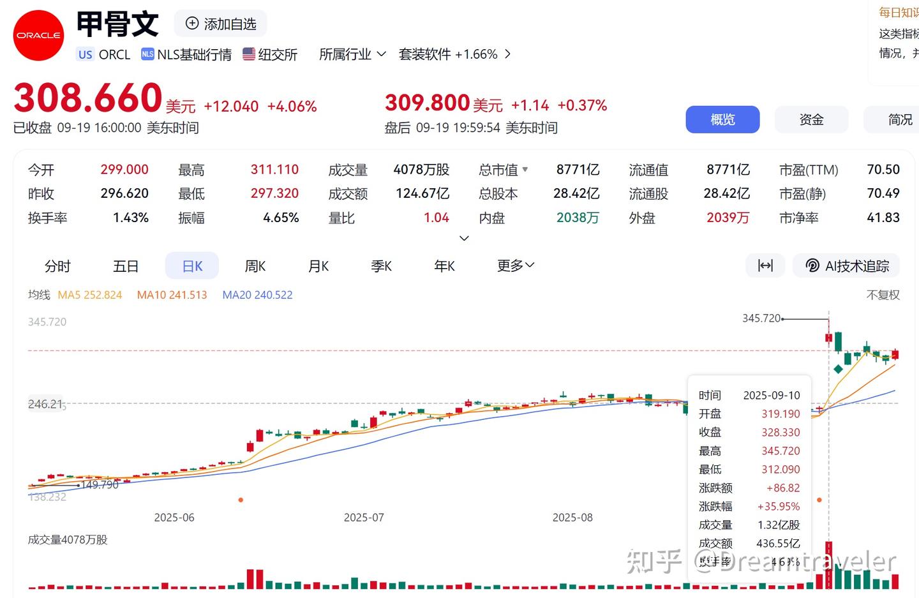Toggle the 不复权 price adjustment setting
Image resolution: width=919 pixels, height=598 pixels.
pos(883,295)
